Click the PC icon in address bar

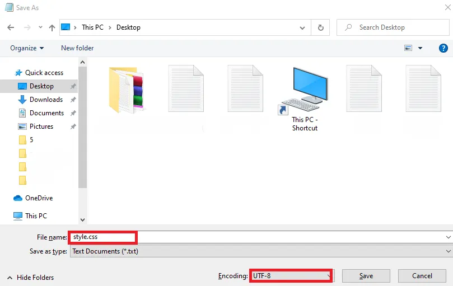[66, 27]
